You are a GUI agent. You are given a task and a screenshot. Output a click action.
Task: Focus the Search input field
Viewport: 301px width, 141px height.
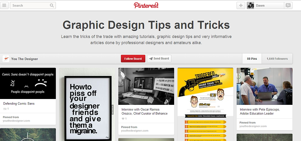(33, 6)
